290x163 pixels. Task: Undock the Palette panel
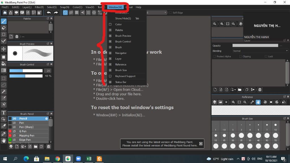click(x=48, y=18)
